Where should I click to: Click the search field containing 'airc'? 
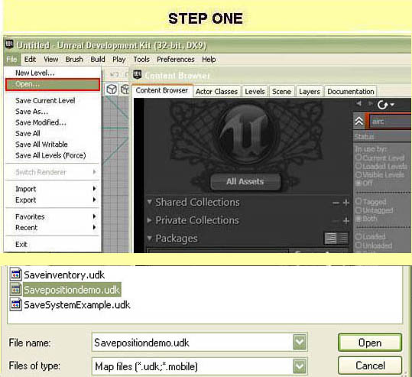click(390, 122)
